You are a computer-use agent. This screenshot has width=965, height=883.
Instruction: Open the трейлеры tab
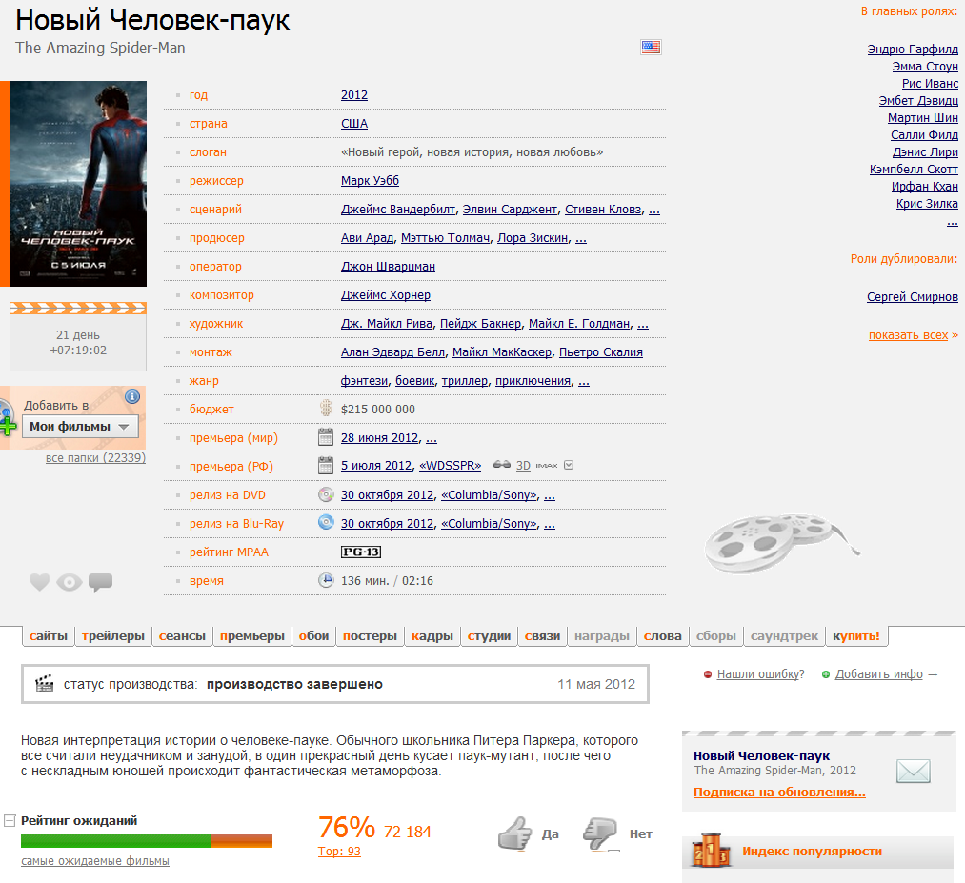(x=113, y=636)
